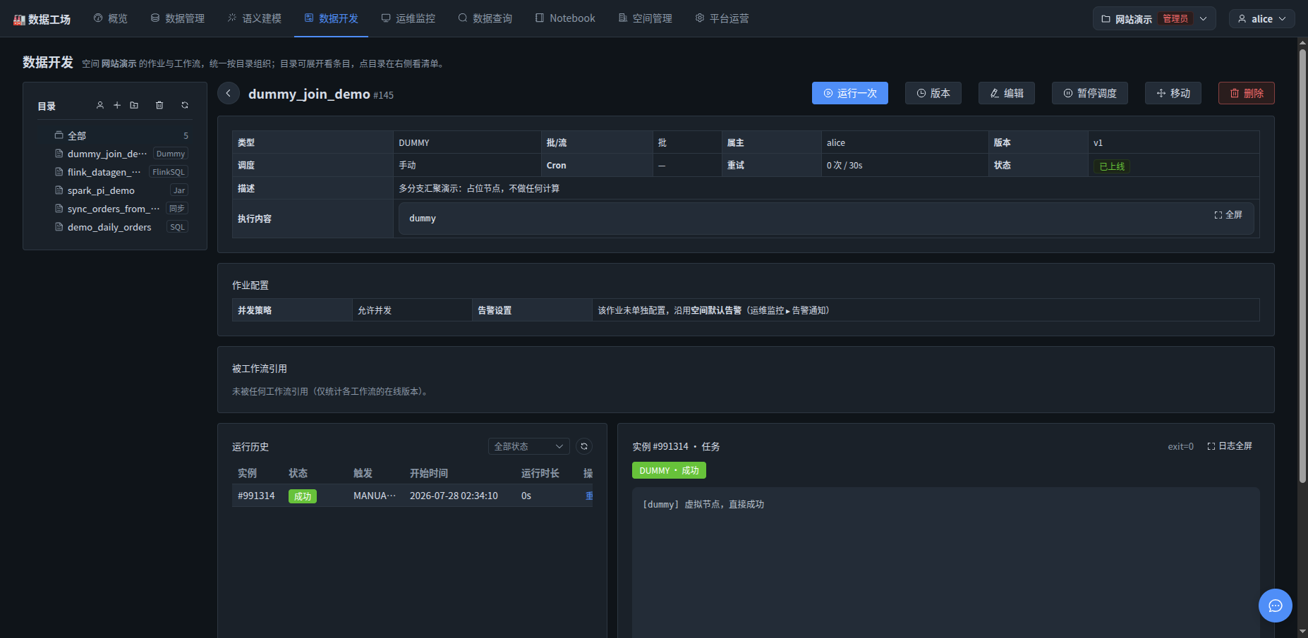Expand the 网站演示 workspace selector

pos(1154,19)
